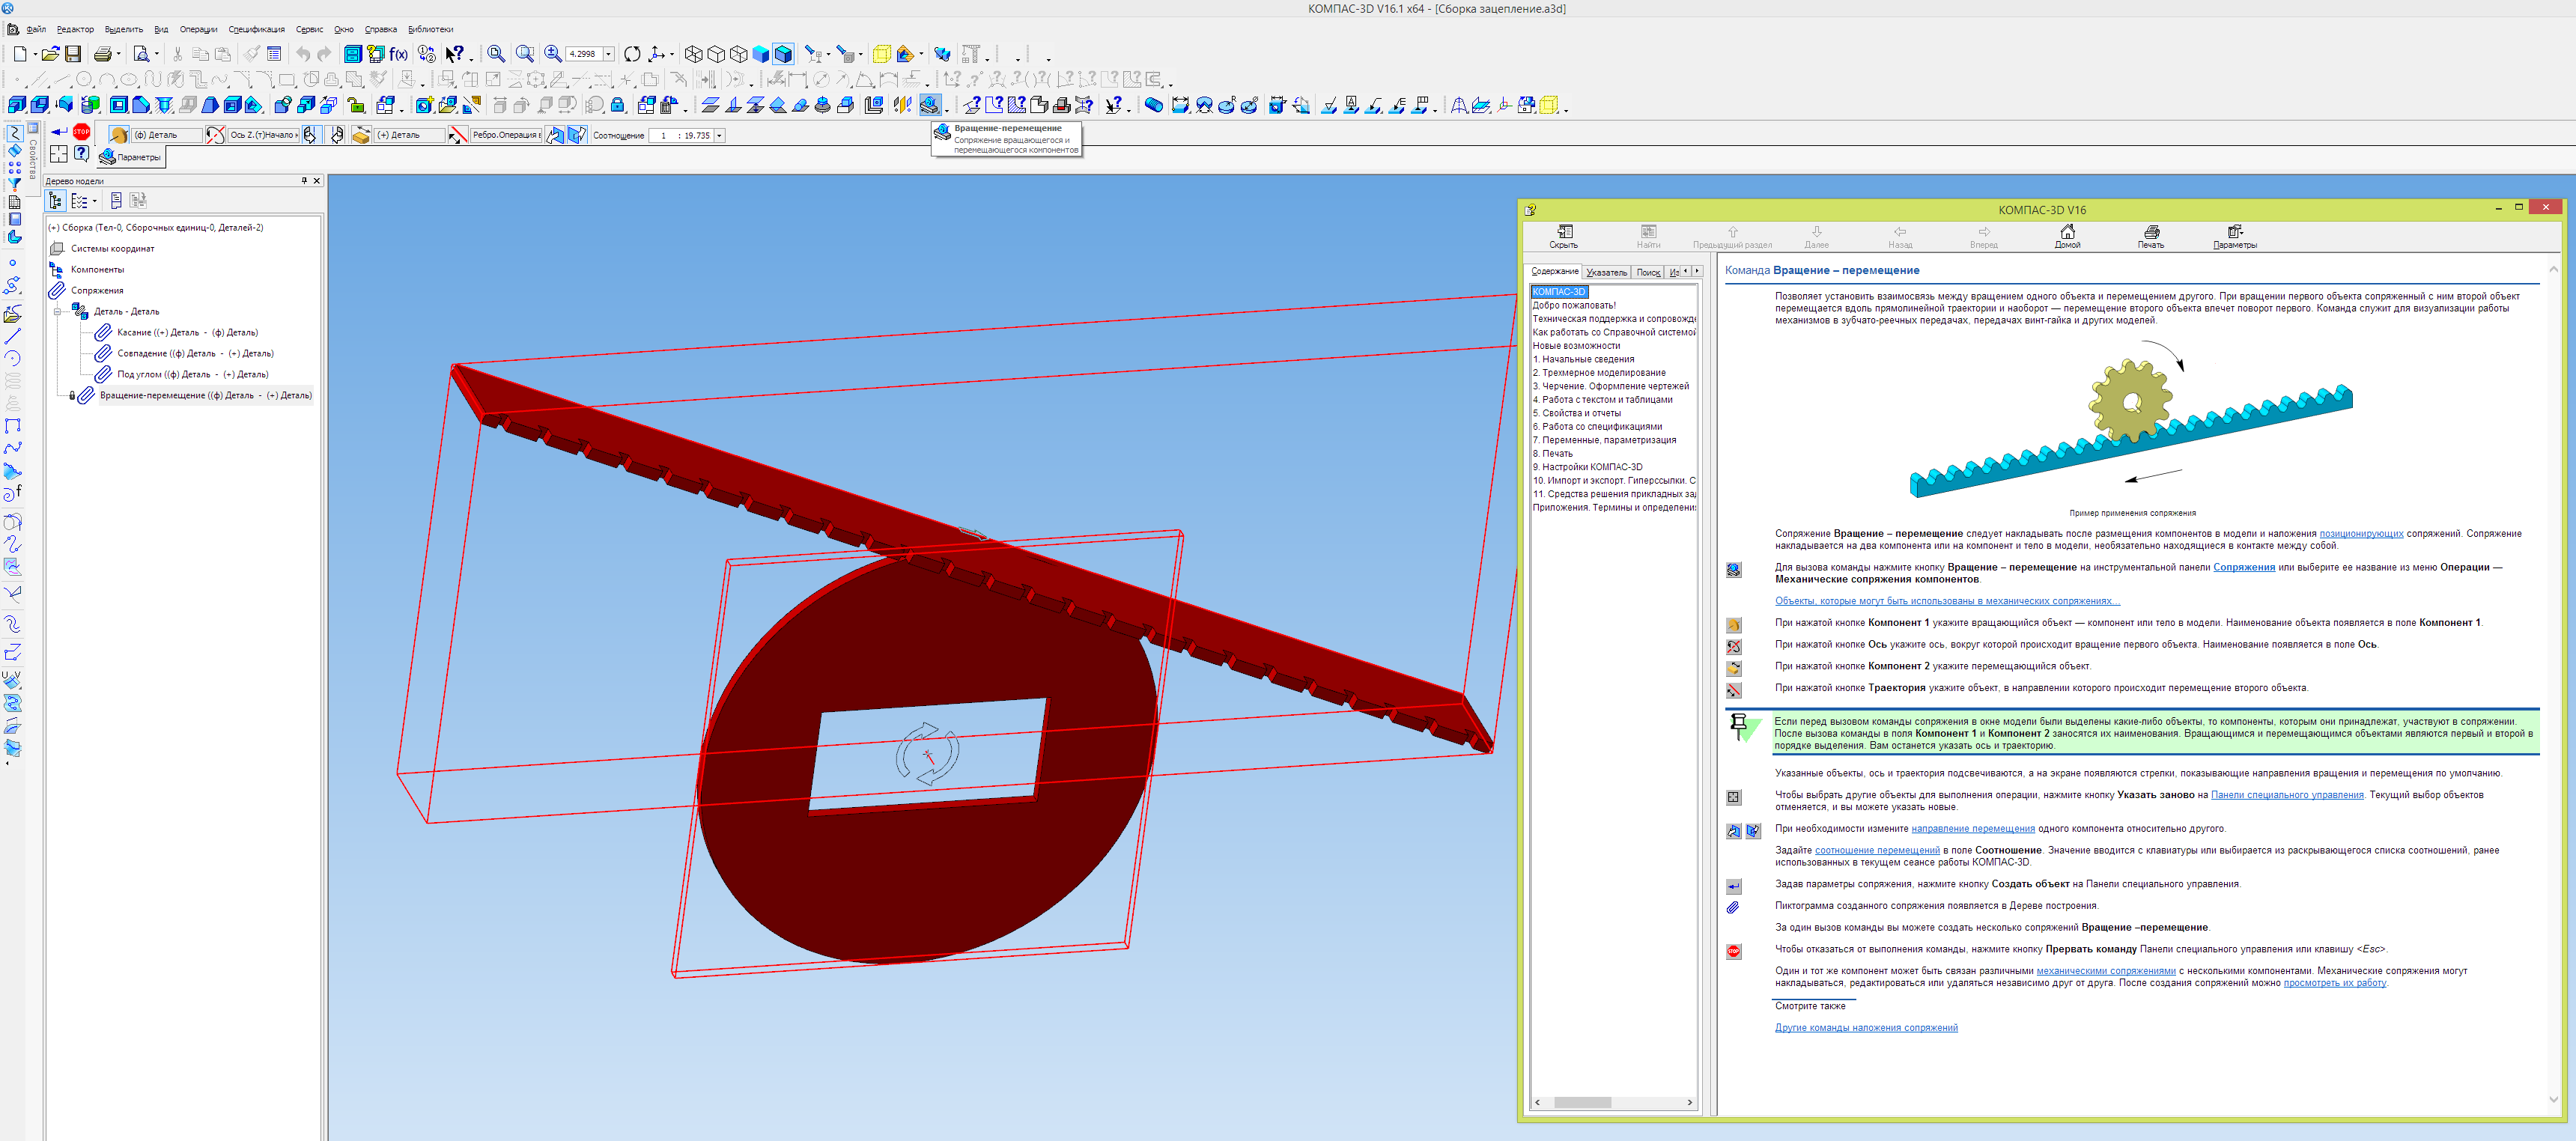Viewport: 2576px width, 1141px height.
Task: Toggle shaded with edges display mode
Action: 783,54
